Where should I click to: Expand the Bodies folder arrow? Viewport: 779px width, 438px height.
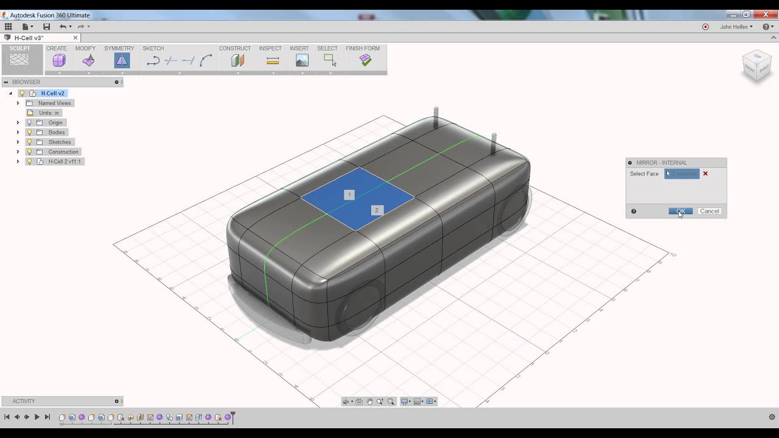click(18, 133)
